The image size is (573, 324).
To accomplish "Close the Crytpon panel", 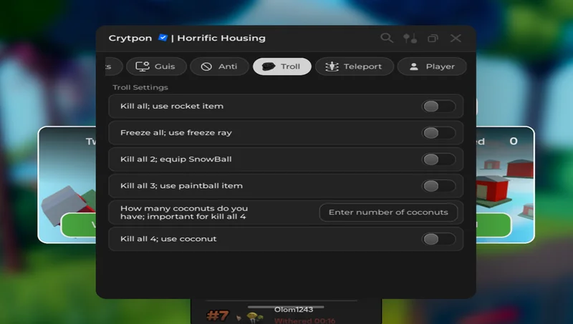I will point(456,38).
